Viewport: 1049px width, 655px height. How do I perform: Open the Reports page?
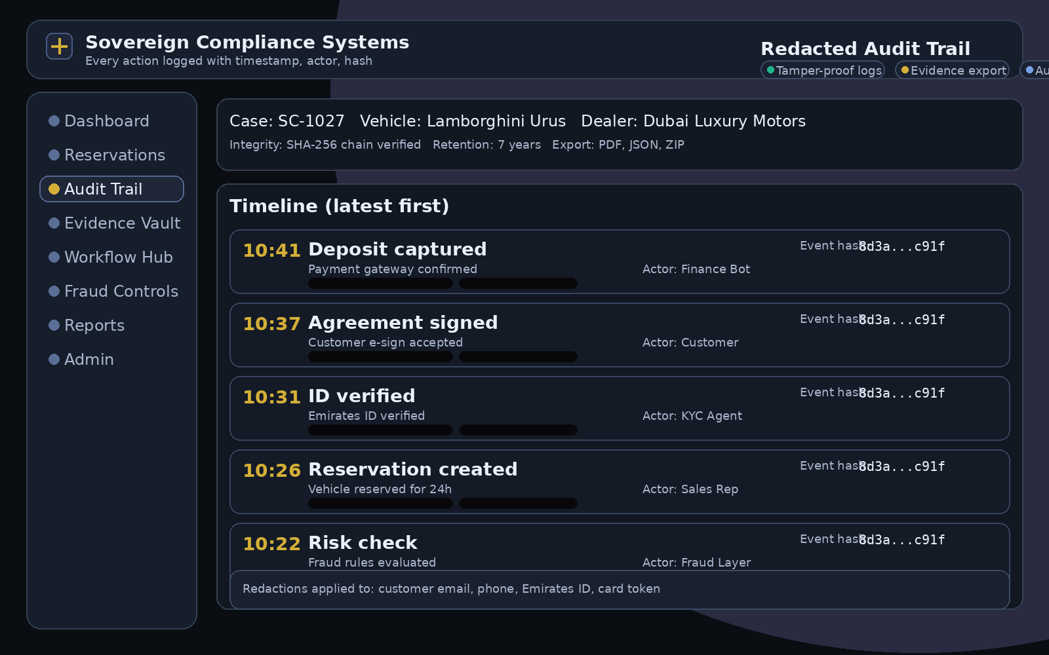(x=94, y=326)
